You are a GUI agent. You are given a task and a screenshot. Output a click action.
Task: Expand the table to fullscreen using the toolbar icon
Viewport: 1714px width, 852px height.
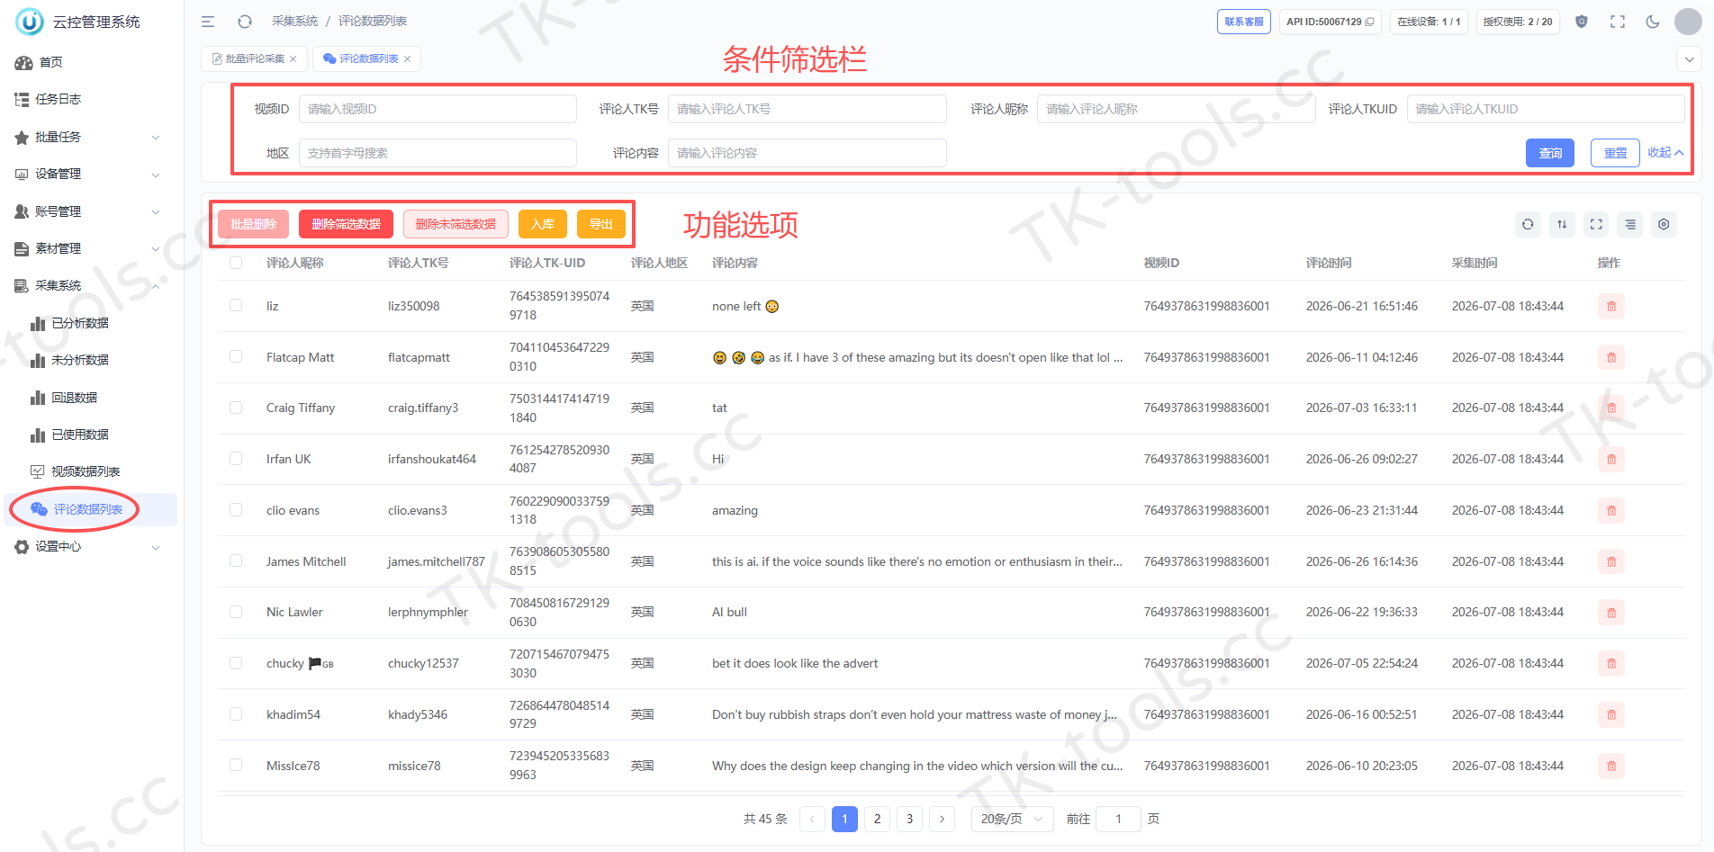pos(1596,224)
